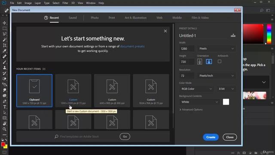
Task: Select the Clone Stamp tool
Action: point(4,68)
